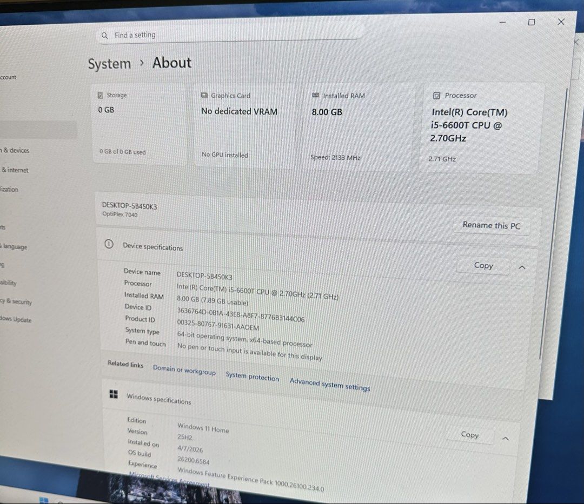
Task: Copy the Device specifications
Action: [x=483, y=266]
